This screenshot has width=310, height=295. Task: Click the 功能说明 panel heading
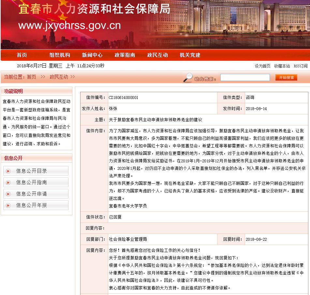pos(13,91)
